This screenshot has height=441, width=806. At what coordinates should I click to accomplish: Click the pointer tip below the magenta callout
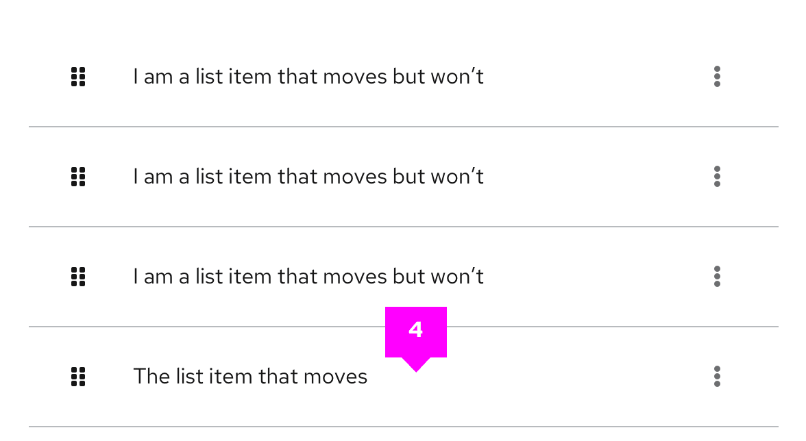pos(416,367)
